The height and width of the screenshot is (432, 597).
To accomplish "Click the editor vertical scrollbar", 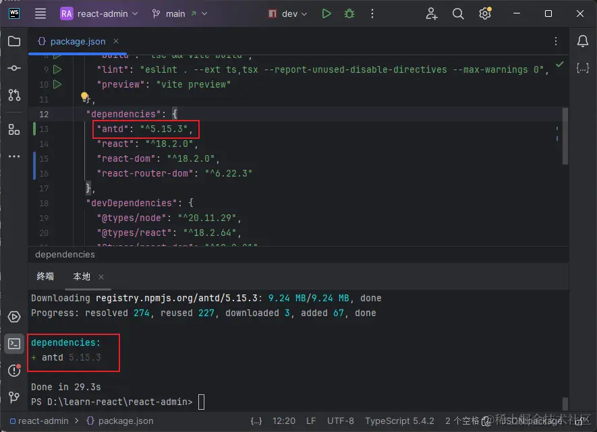I will coord(565,136).
